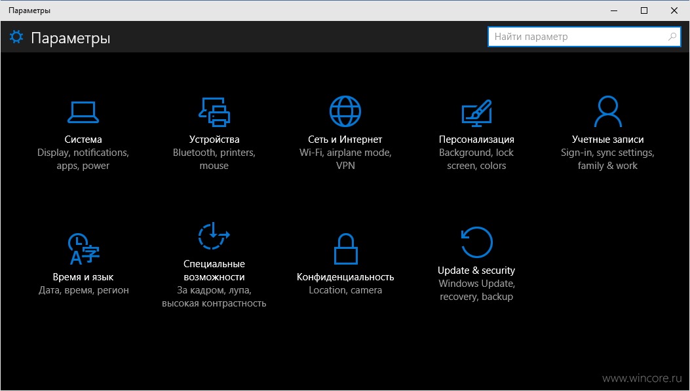The width and height of the screenshot is (690, 391).
Task: Click 'Дата, время, регион' description
Action: [84, 290]
